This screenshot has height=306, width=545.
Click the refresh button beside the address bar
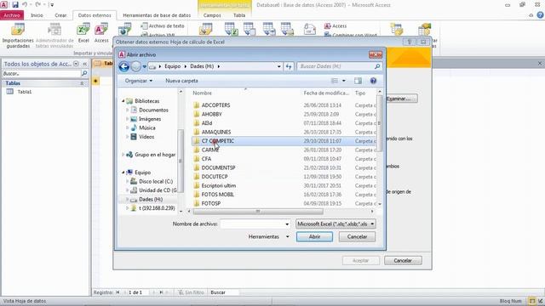pos(289,66)
